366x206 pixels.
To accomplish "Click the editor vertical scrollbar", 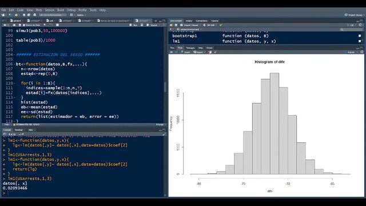I will pyautogui.click(x=165, y=88).
